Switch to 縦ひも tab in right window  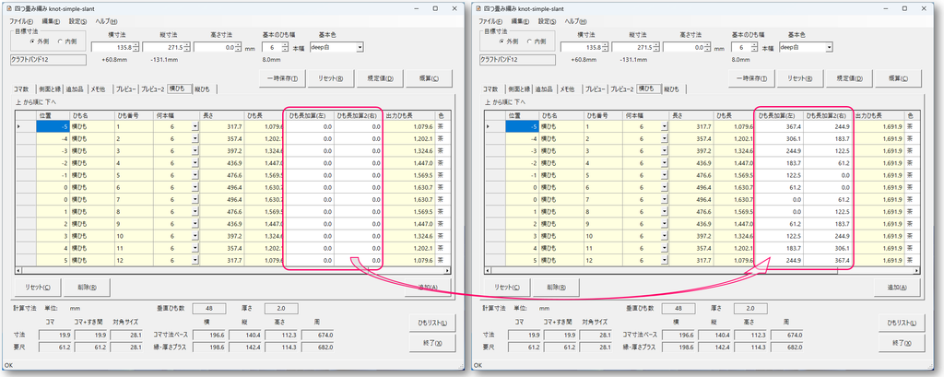coord(672,89)
